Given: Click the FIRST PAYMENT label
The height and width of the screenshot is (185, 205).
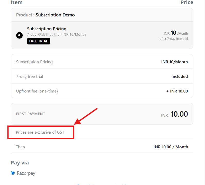Looking at the screenshot, I should click(31, 114).
